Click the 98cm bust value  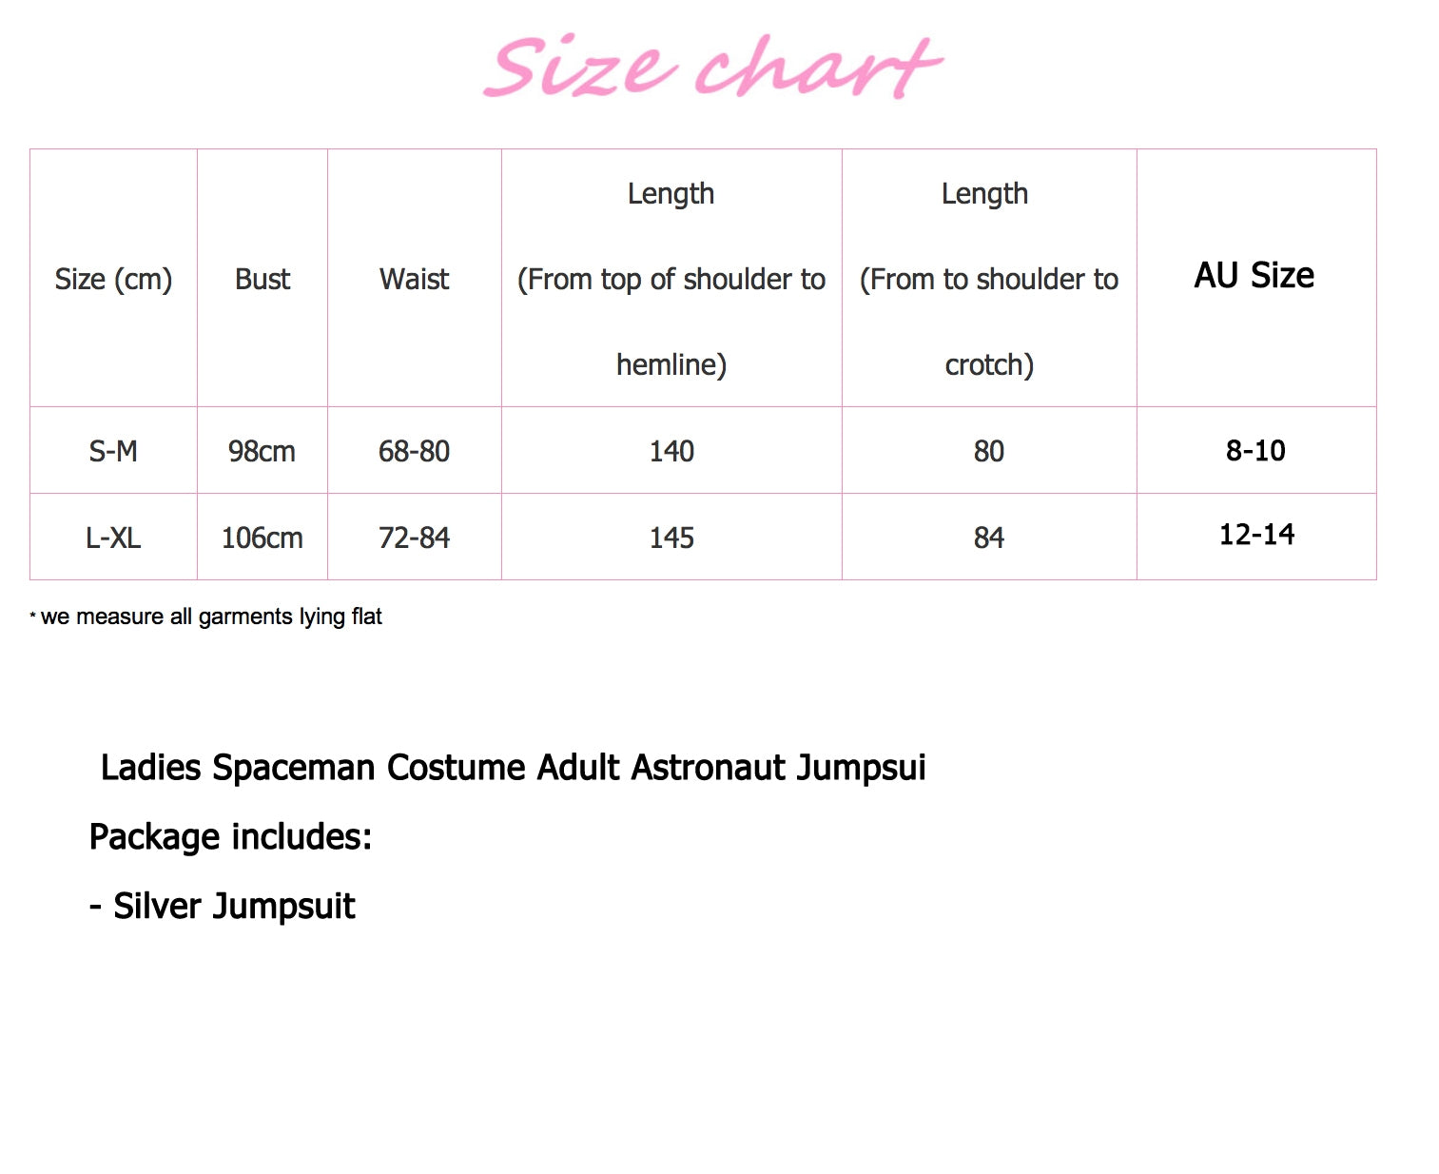pos(263,451)
